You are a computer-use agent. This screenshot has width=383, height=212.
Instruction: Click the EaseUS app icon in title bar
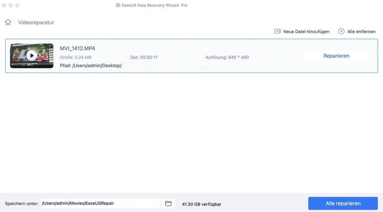click(118, 5)
